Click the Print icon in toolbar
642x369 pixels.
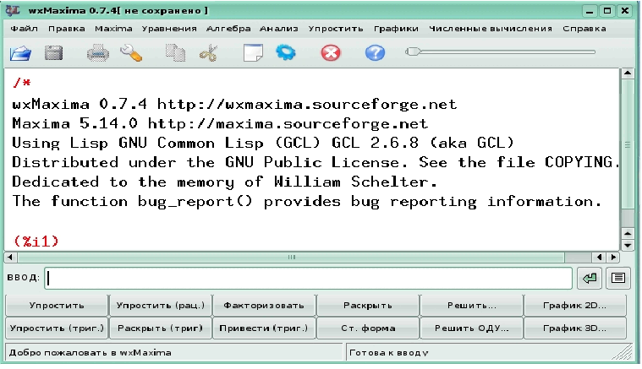pos(98,53)
